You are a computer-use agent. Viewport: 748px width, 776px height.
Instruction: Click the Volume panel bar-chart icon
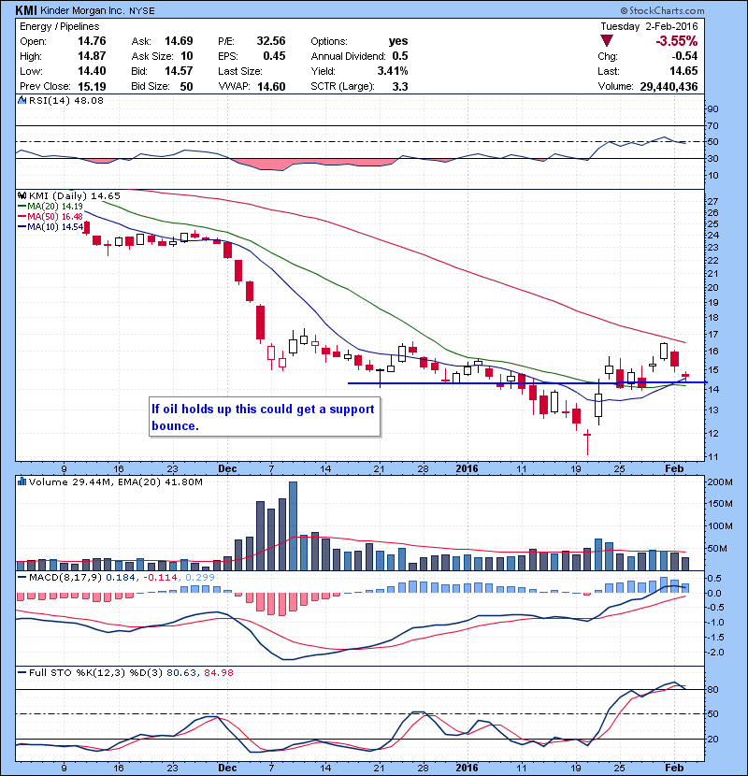(x=22, y=481)
